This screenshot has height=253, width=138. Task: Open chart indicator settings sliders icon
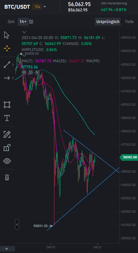[31, 21]
